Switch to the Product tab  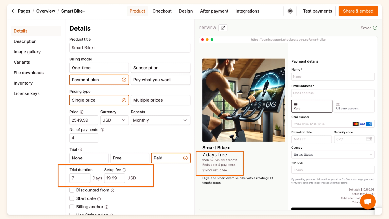[x=138, y=11]
